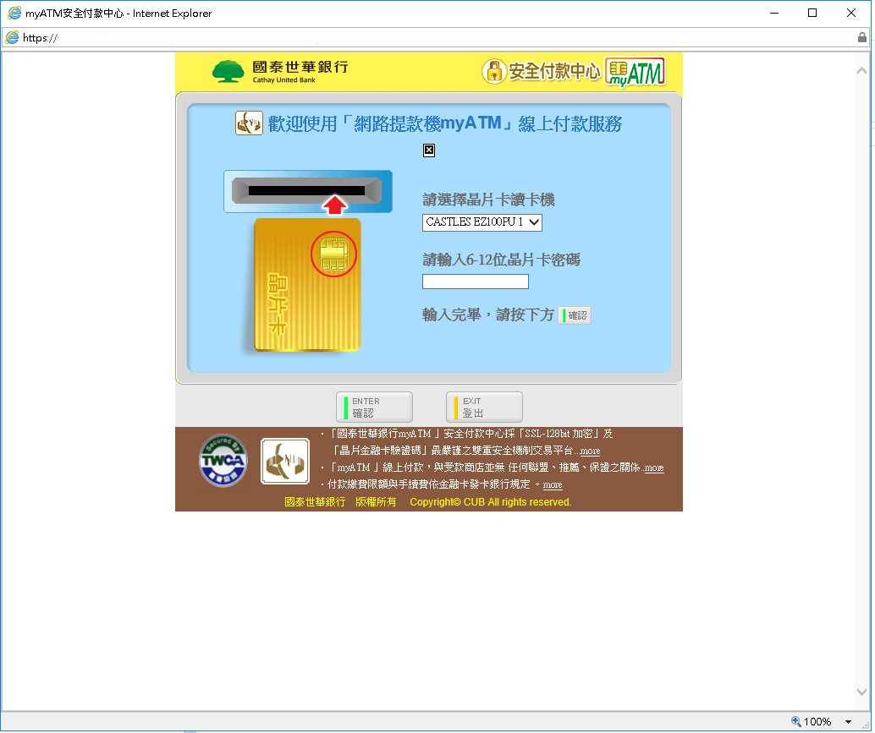Screen dimensions: 875x733
Task: Click the small 確認 button beside the instruction
Action: (x=575, y=315)
